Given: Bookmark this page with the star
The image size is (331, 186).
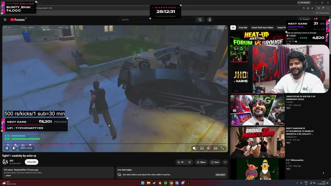Looking at the screenshot, I should [x=312, y=8].
